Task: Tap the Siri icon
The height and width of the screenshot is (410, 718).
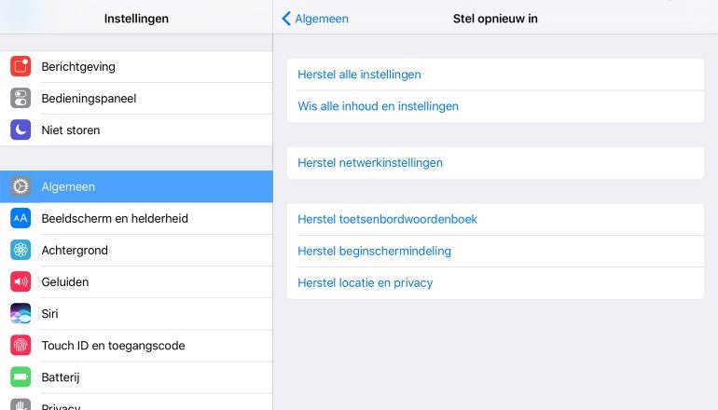Action: [21, 313]
